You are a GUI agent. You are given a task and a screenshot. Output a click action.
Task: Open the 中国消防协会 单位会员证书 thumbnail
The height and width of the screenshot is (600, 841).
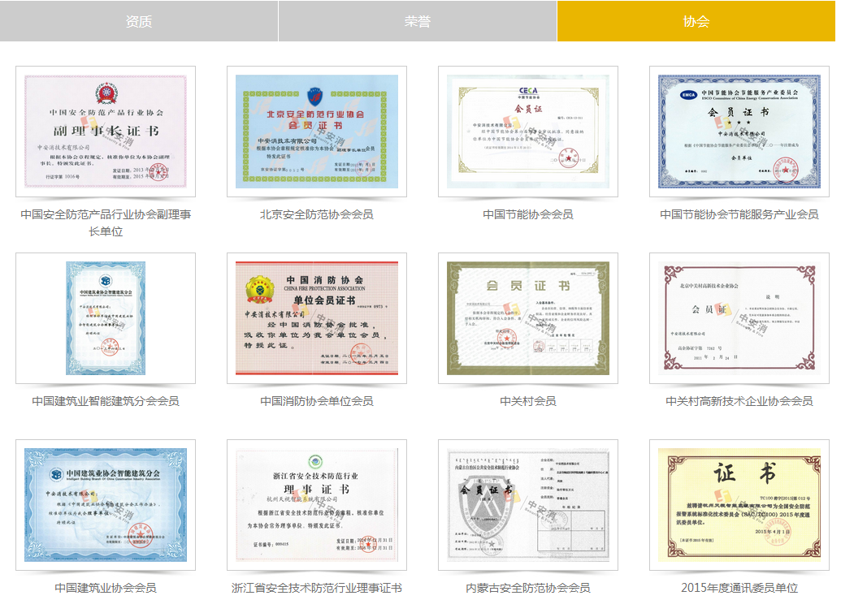coord(317,318)
